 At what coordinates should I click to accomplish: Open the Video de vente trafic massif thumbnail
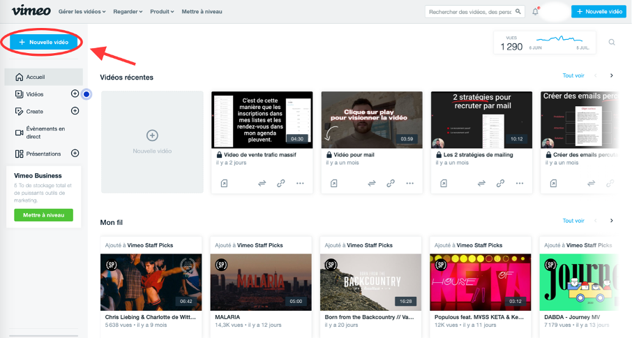tap(262, 120)
